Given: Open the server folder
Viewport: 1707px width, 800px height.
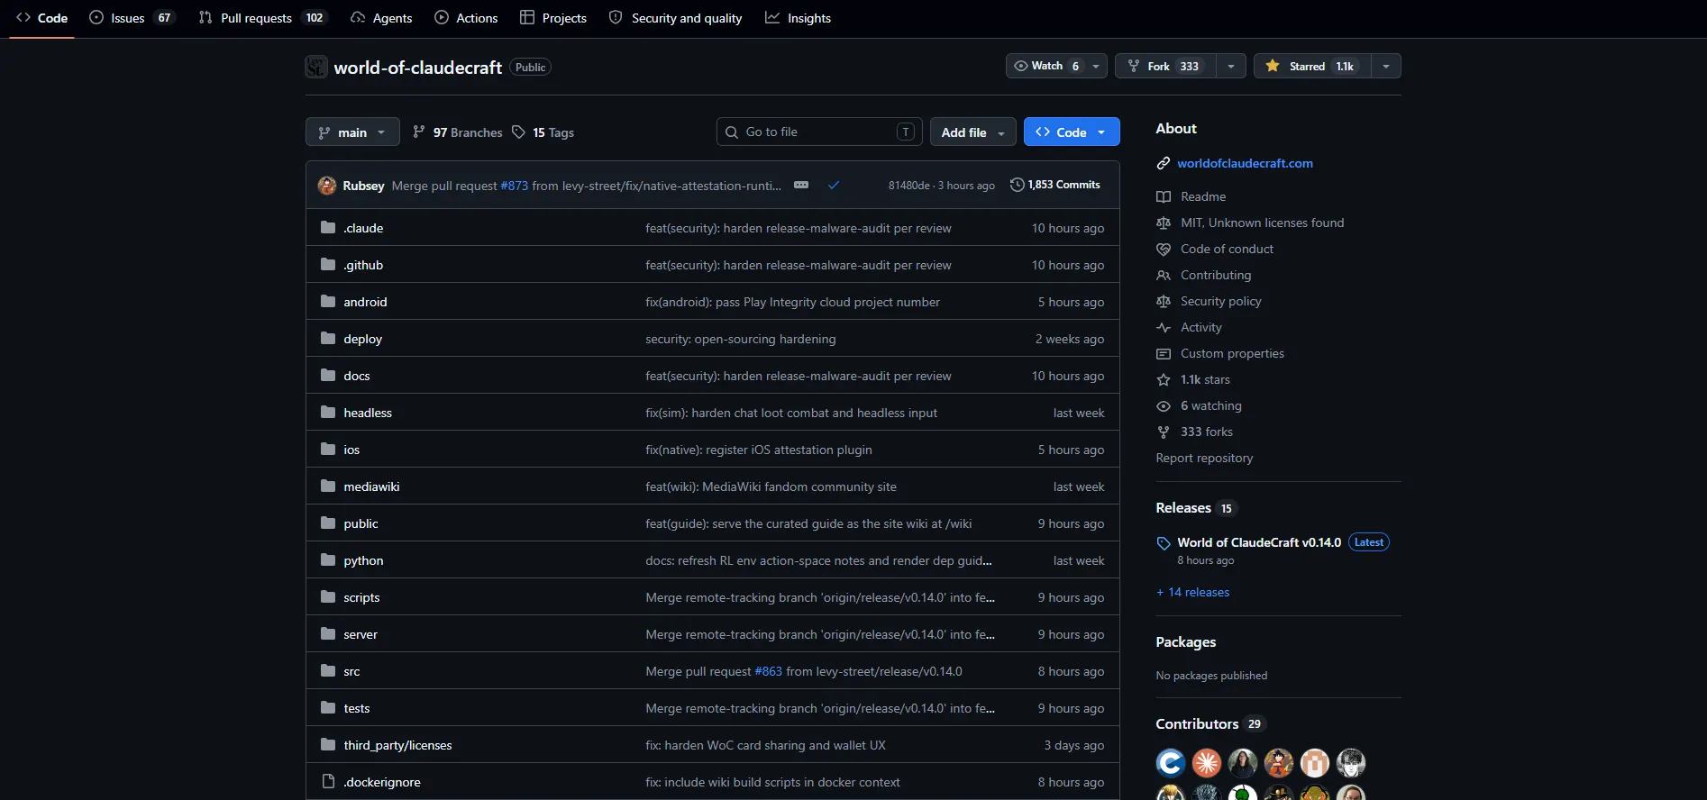Looking at the screenshot, I should (361, 634).
